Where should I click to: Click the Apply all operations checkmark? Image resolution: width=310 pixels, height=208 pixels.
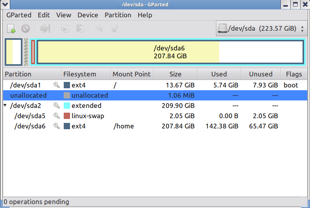[114, 28]
